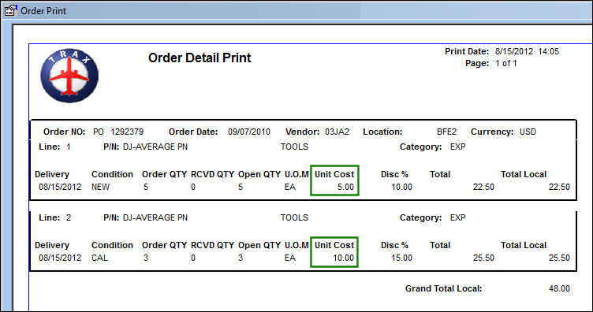Select line 1 total local 22.50
This screenshot has width=593, height=312.
pyautogui.click(x=559, y=187)
